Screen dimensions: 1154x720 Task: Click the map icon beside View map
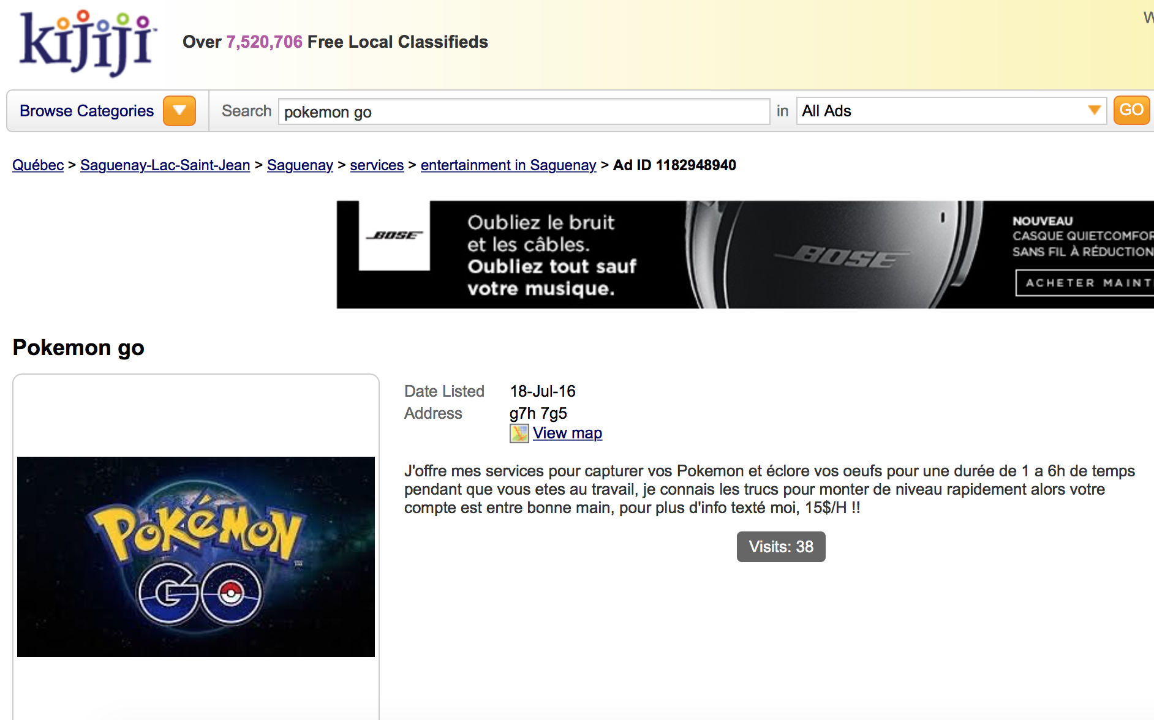(x=519, y=433)
